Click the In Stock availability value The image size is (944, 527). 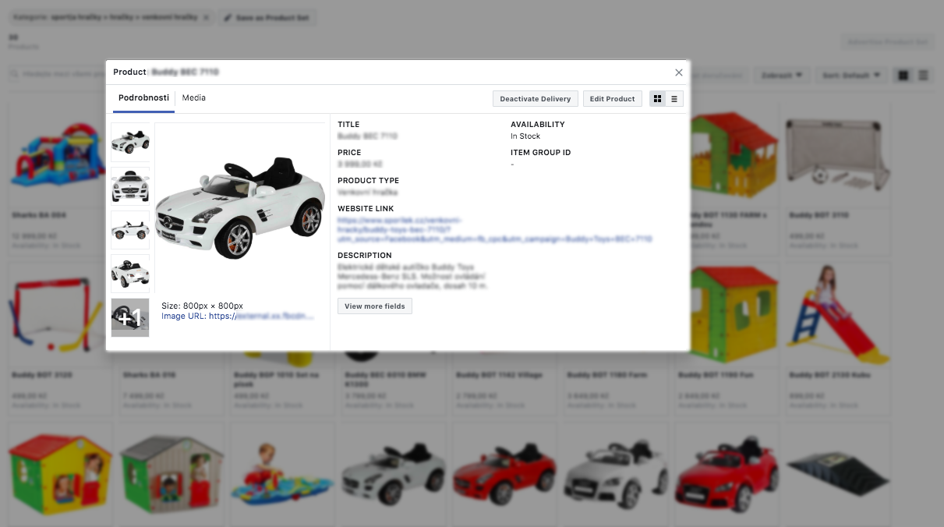point(525,136)
